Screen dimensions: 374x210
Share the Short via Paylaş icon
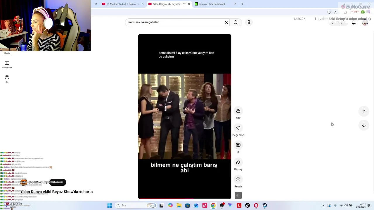(238, 162)
